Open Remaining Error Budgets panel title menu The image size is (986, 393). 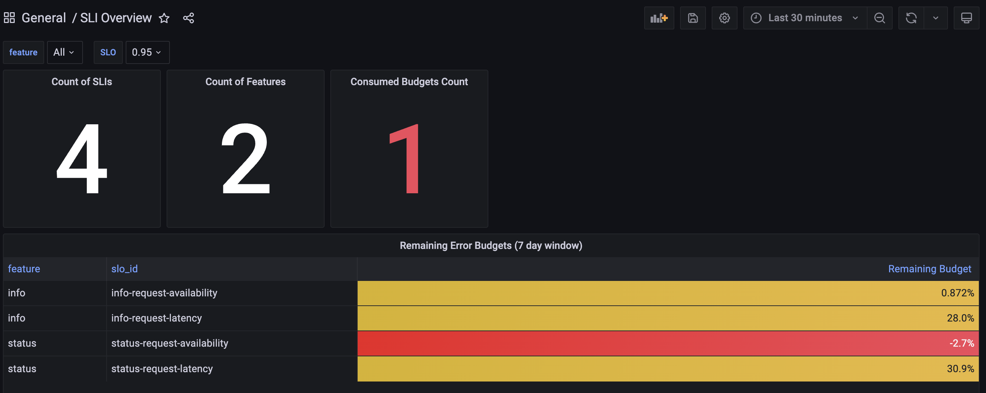tap(491, 245)
